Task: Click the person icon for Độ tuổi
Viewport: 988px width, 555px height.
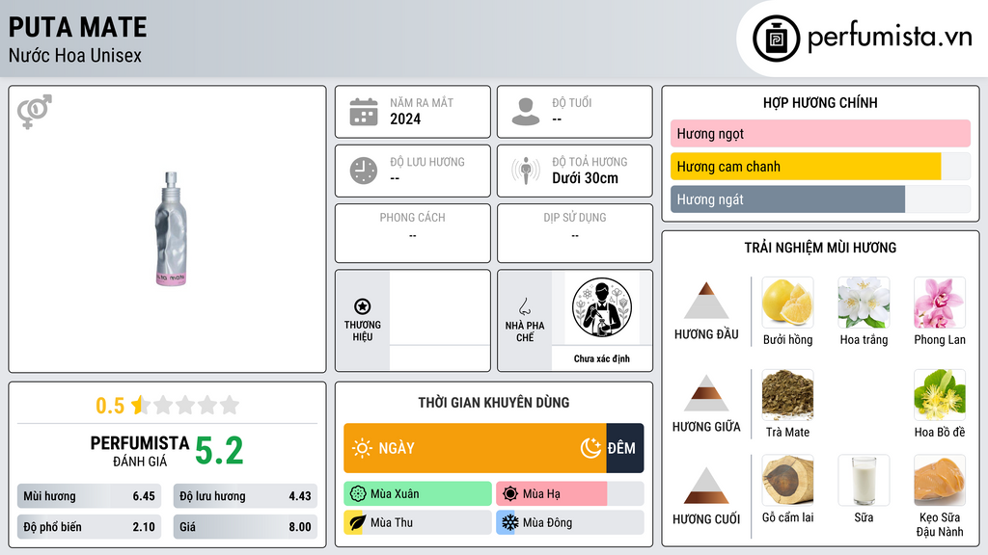Action: coord(526,112)
